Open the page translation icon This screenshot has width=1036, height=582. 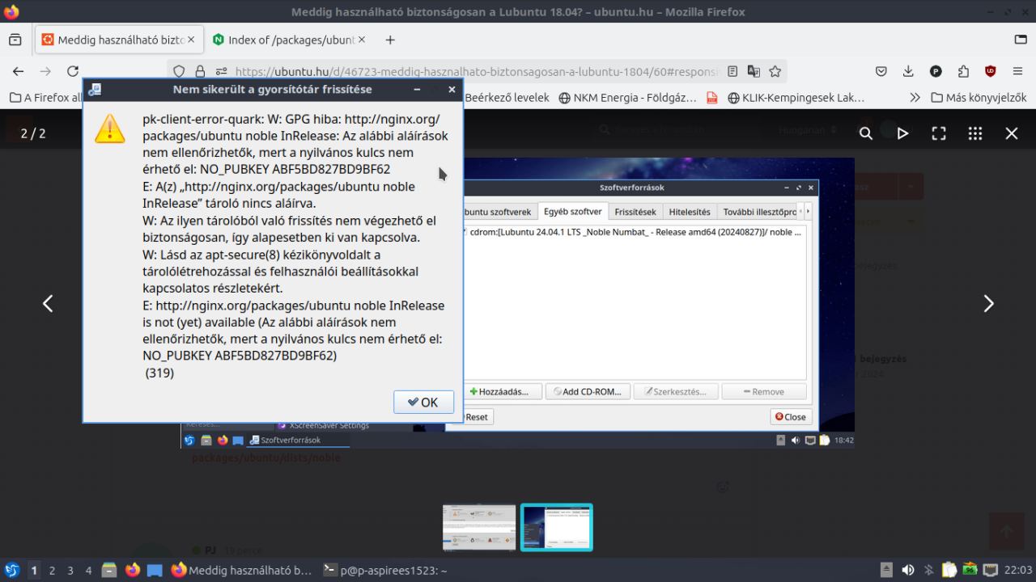[x=754, y=71]
